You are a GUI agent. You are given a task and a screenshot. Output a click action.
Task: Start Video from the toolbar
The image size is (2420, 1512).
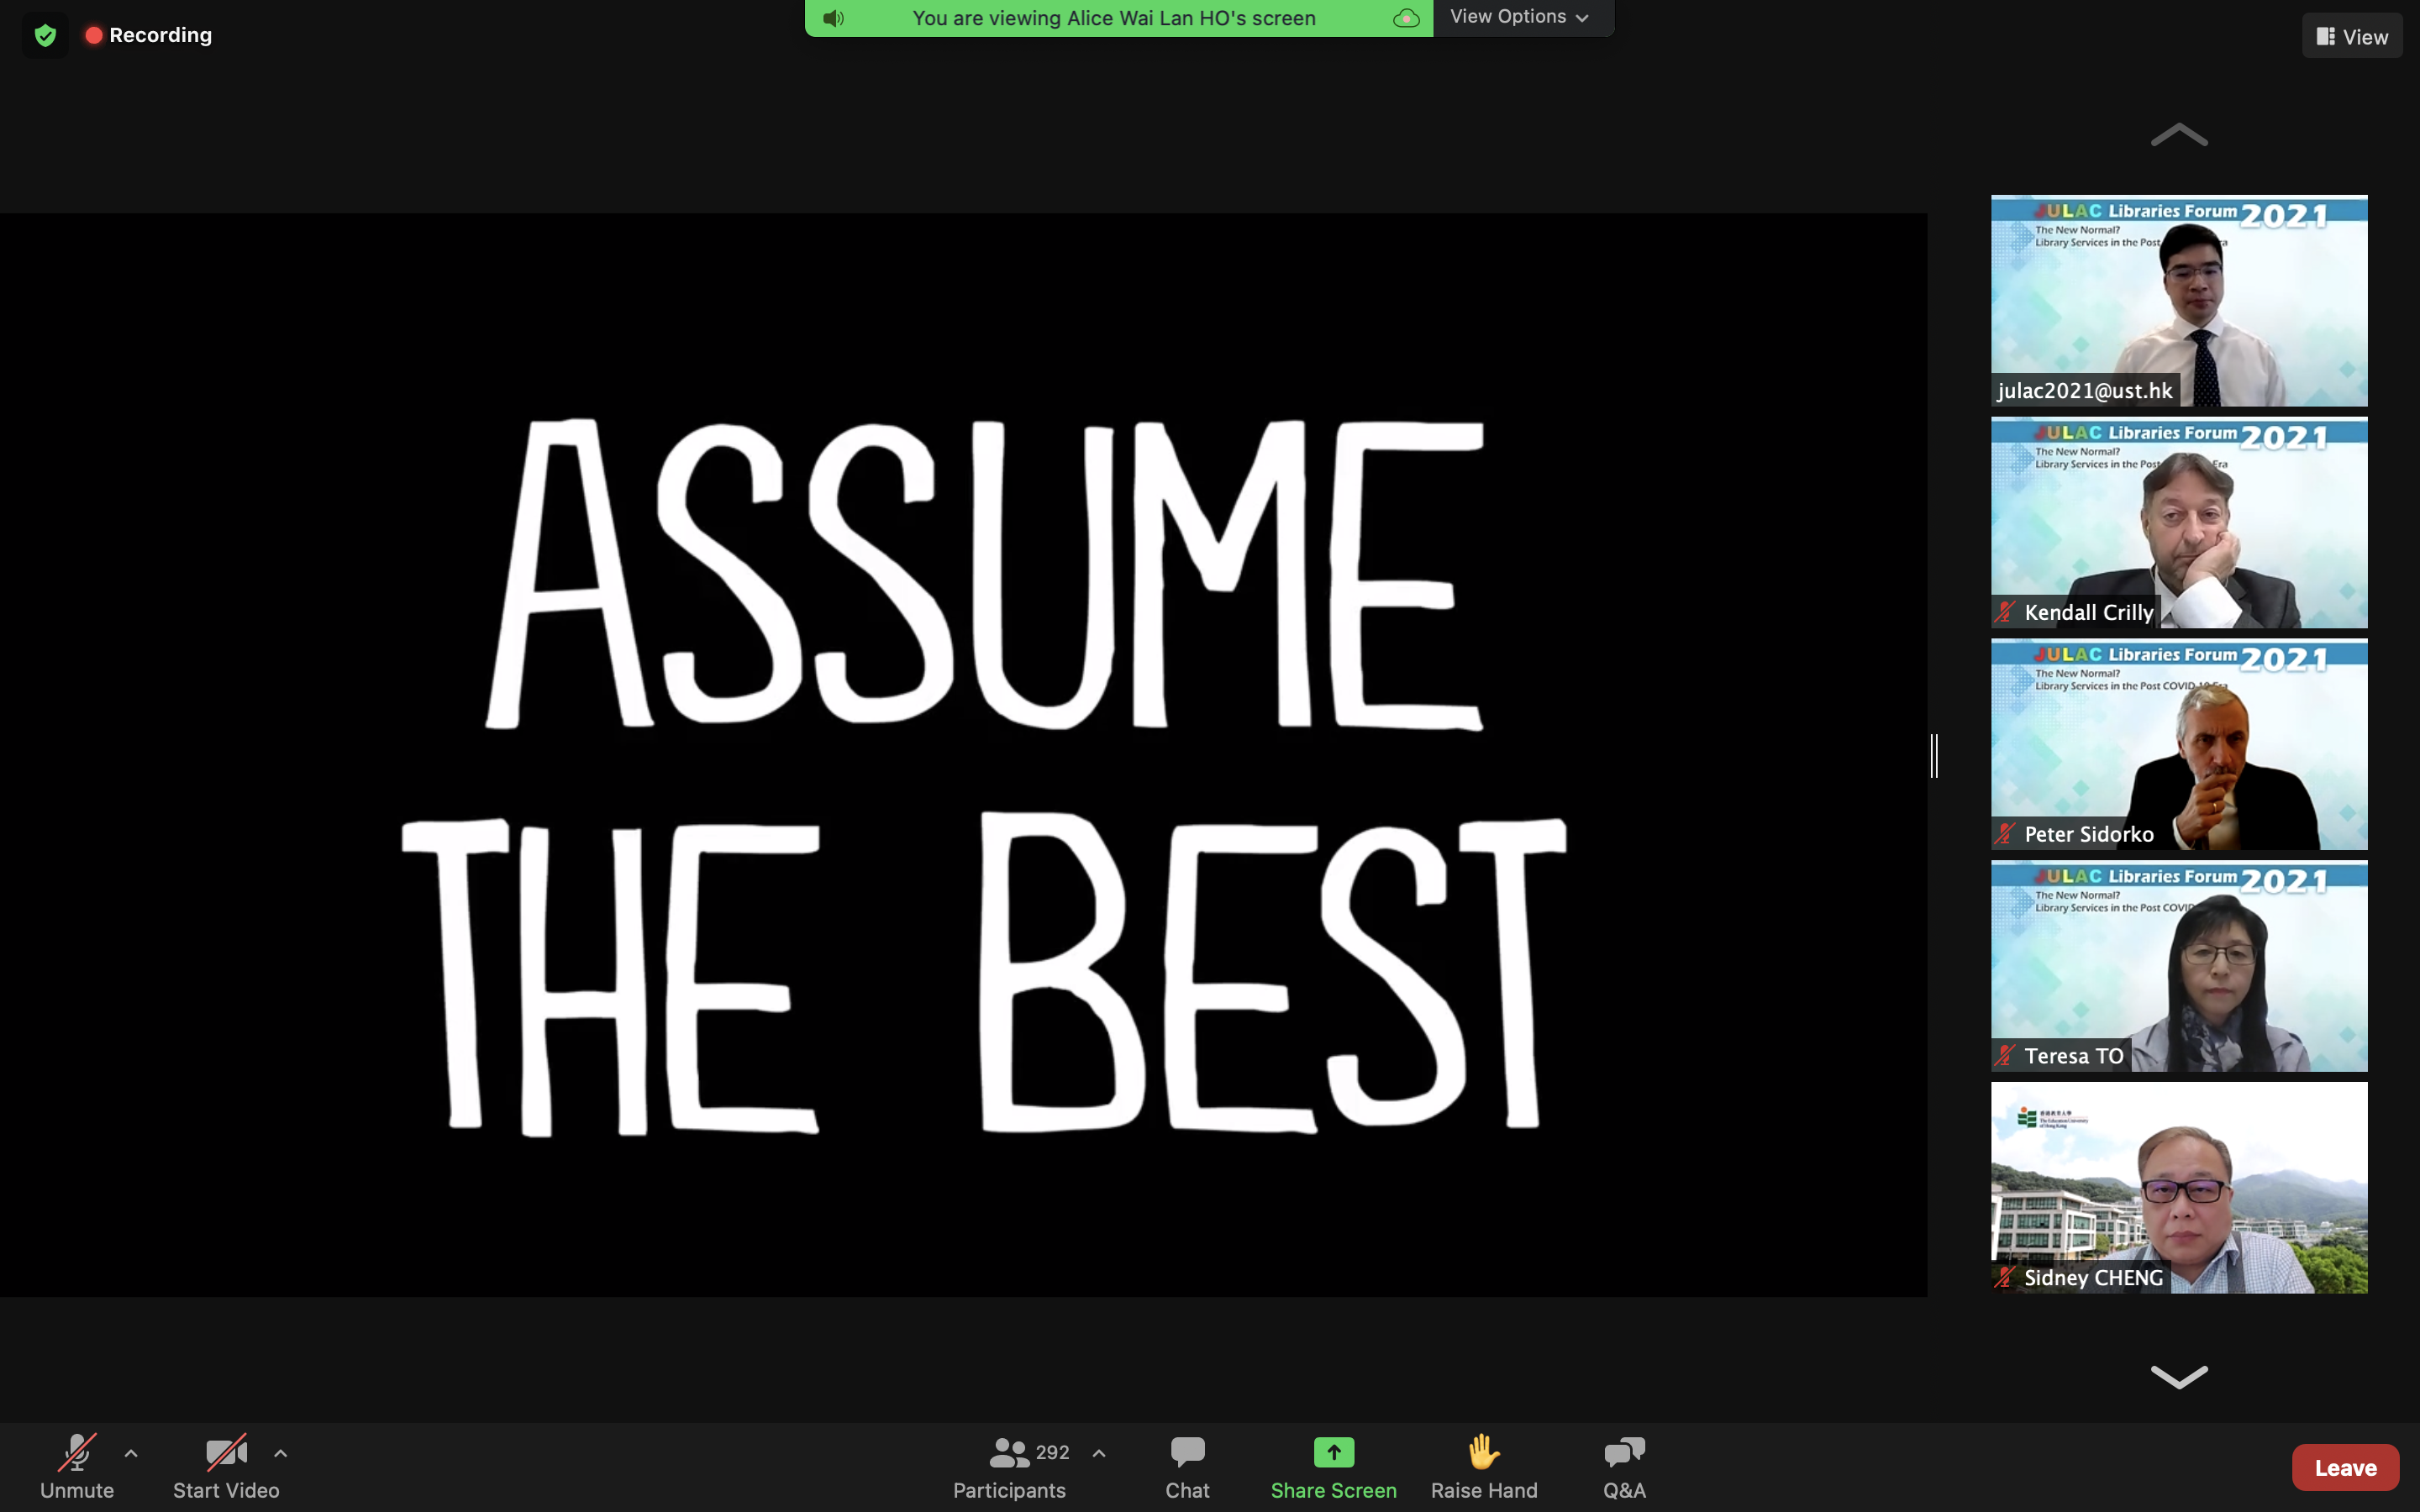click(226, 1466)
